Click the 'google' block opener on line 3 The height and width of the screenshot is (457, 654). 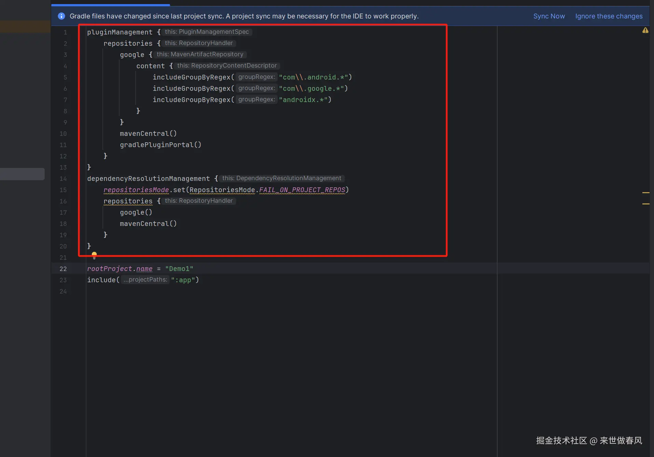(132, 55)
